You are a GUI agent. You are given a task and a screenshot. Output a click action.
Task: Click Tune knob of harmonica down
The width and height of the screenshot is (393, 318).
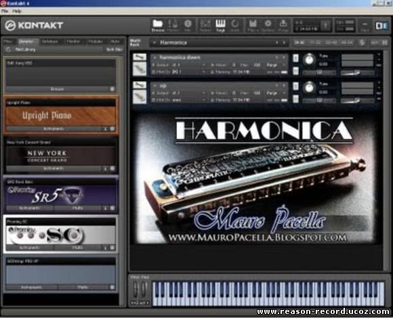(x=309, y=60)
